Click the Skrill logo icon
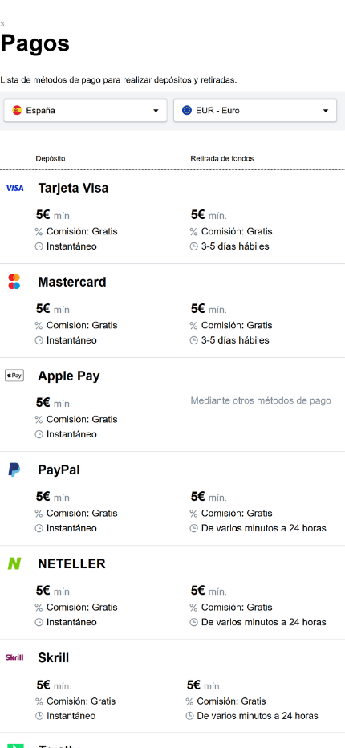This screenshot has height=748, width=345. point(14,657)
